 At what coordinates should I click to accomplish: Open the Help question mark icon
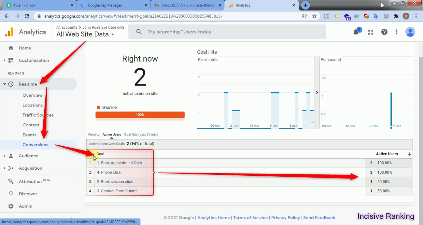[x=384, y=32]
